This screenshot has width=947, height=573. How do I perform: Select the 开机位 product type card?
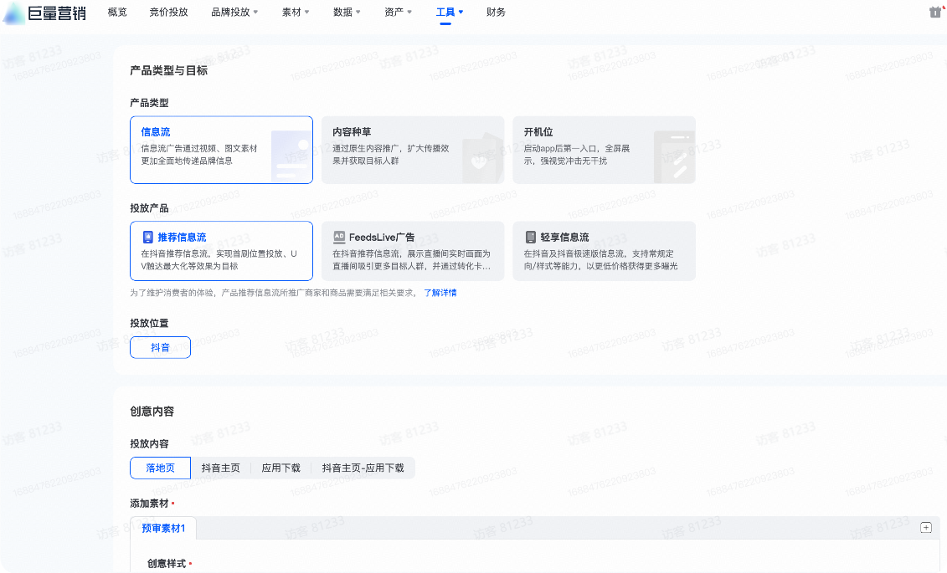tap(604, 150)
